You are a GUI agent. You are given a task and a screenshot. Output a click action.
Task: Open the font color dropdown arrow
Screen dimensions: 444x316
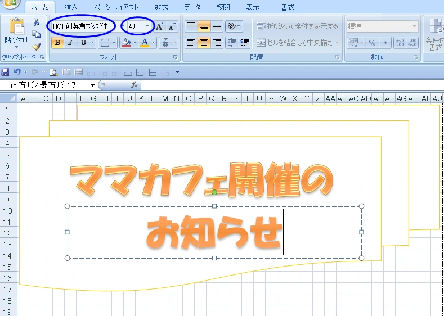pos(153,43)
